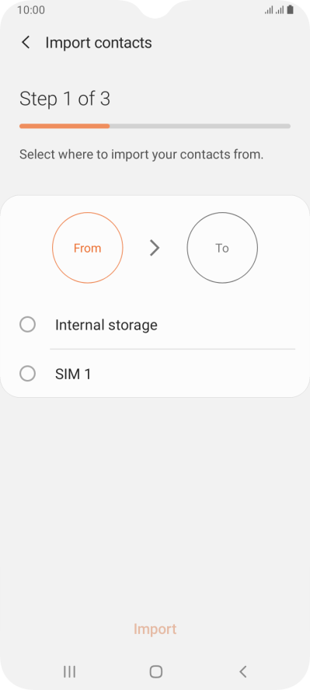Screen dimensions: 310x690
Task: Select the Internal storage radio button
Action: (x=28, y=325)
